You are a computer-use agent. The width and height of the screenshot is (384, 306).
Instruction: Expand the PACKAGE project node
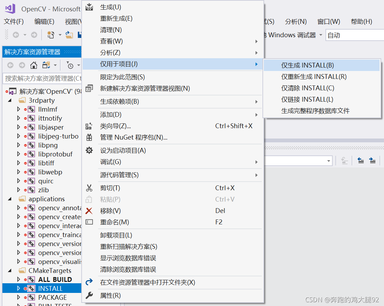(19, 297)
